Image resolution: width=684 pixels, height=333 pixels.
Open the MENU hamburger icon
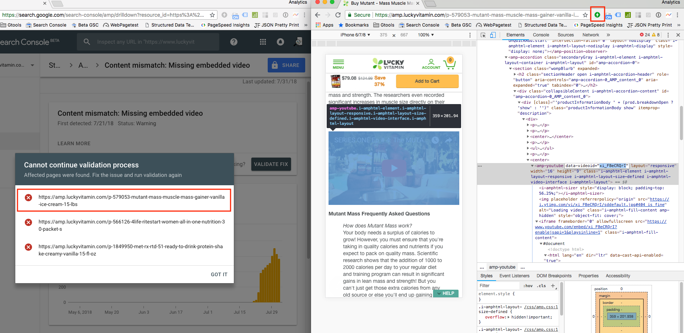(x=338, y=63)
